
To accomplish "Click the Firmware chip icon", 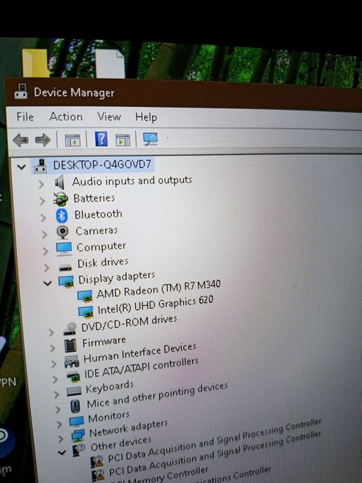I will tap(70, 345).
